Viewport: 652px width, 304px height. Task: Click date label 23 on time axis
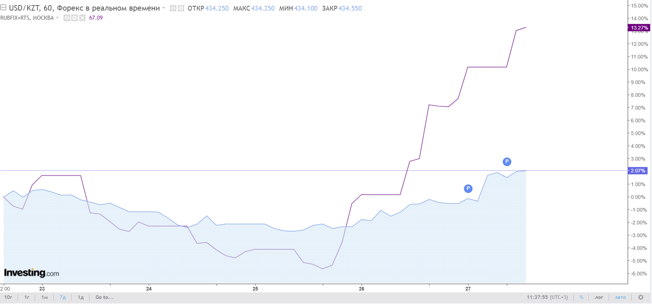(42, 289)
